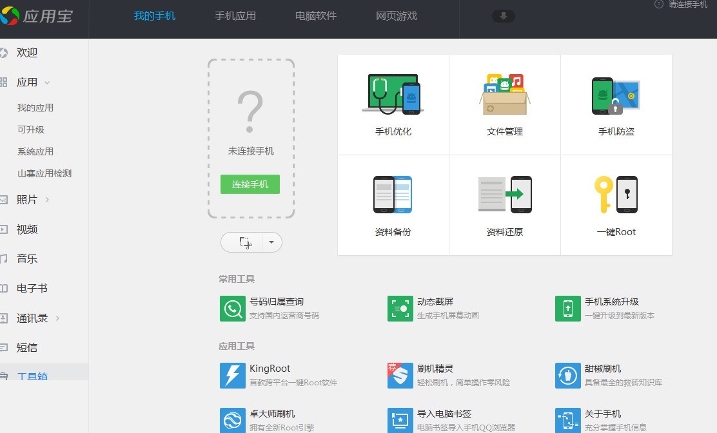Click the KingRoot title text

(x=270, y=369)
